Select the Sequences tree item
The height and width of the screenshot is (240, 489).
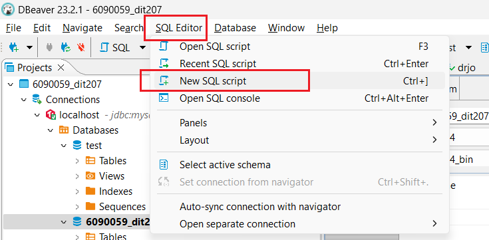[x=122, y=206]
